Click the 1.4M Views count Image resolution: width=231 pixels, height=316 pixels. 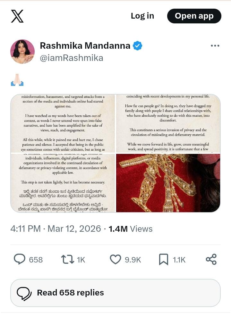(x=131, y=229)
